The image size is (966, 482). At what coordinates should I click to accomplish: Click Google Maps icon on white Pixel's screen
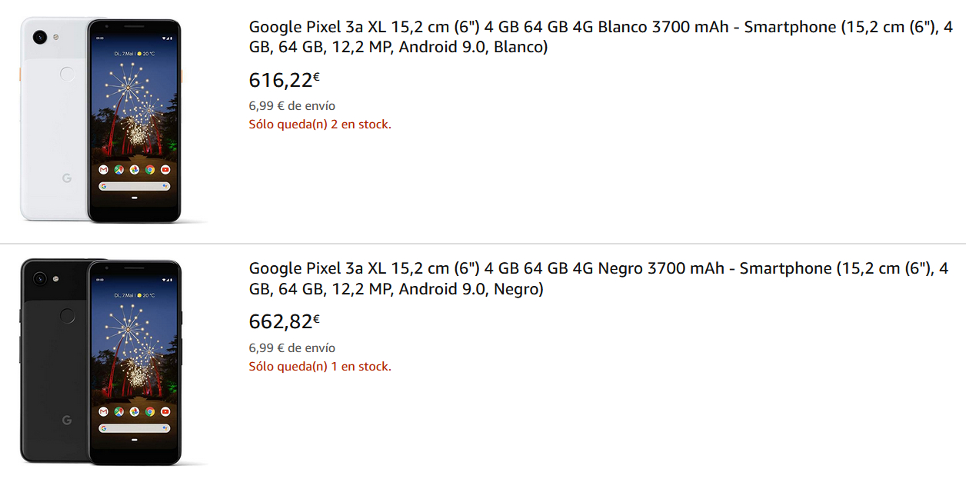118,169
